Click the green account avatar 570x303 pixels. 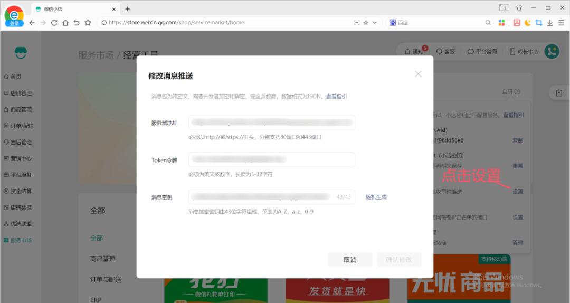(x=552, y=51)
